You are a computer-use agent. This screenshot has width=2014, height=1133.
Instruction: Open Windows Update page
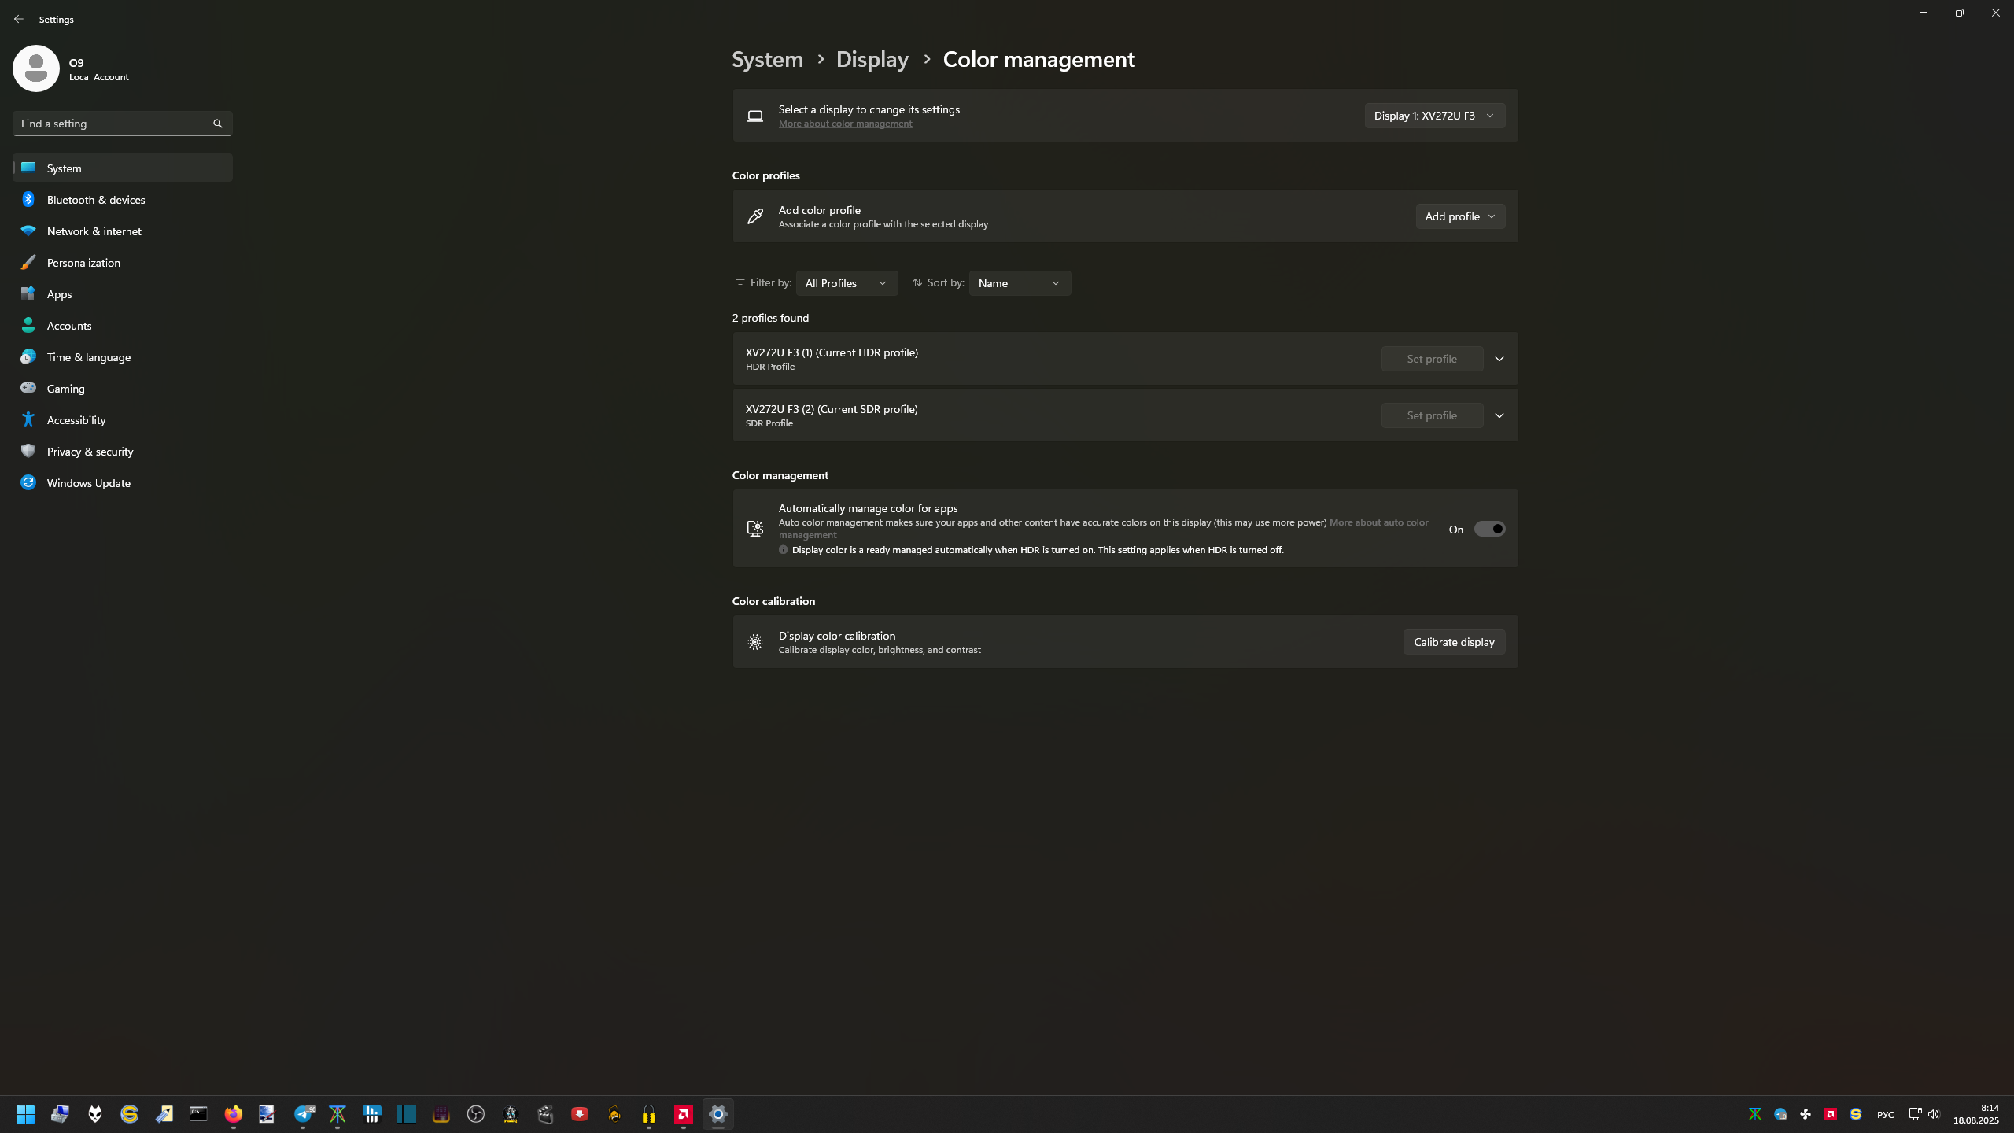click(x=88, y=483)
